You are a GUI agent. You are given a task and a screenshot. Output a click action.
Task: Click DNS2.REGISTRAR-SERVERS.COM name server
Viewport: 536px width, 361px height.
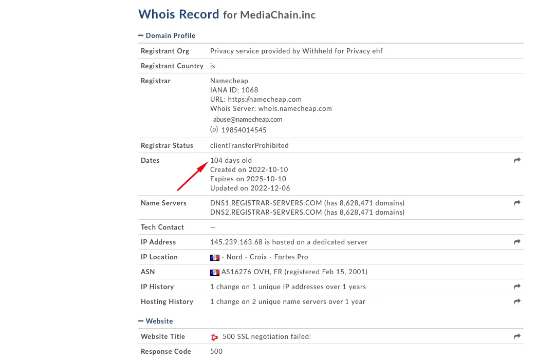[266, 212]
